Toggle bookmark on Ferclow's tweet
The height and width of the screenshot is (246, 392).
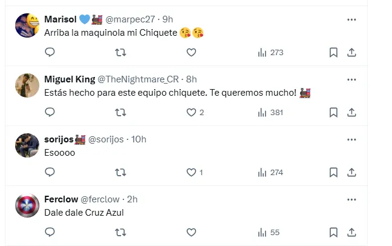click(x=333, y=232)
